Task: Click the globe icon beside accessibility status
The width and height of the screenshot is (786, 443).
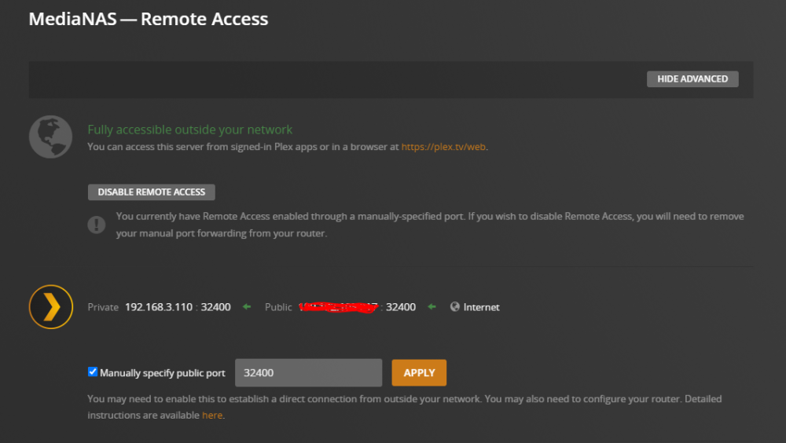Action: 50,137
